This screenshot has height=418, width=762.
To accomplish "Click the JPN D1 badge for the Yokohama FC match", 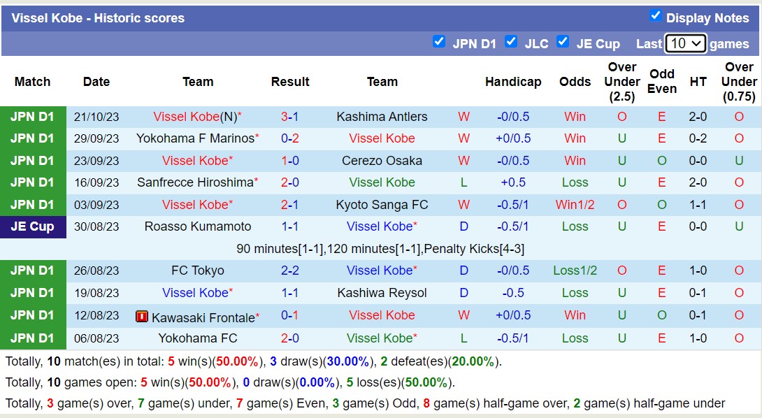I will coord(31,337).
